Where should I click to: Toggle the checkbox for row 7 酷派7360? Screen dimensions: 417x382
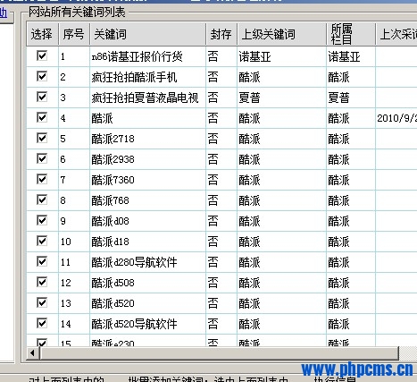(42, 179)
